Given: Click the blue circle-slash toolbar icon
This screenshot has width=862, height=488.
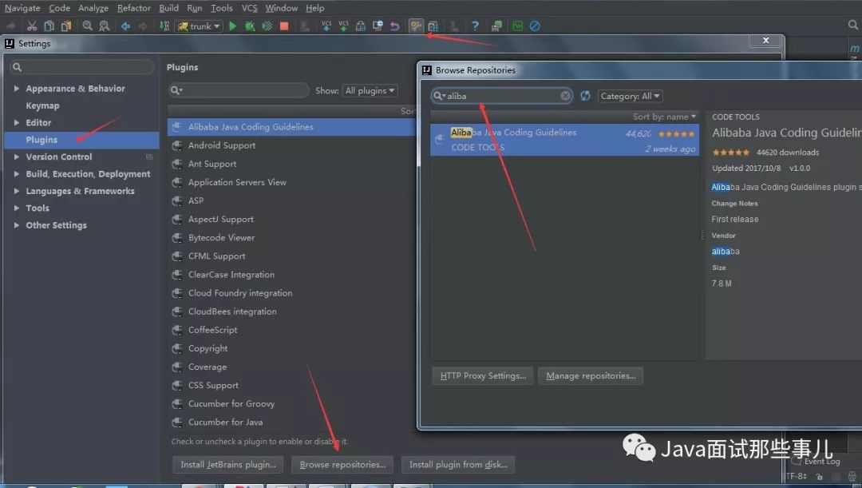Looking at the screenshot, I should (x=534, y=26).
